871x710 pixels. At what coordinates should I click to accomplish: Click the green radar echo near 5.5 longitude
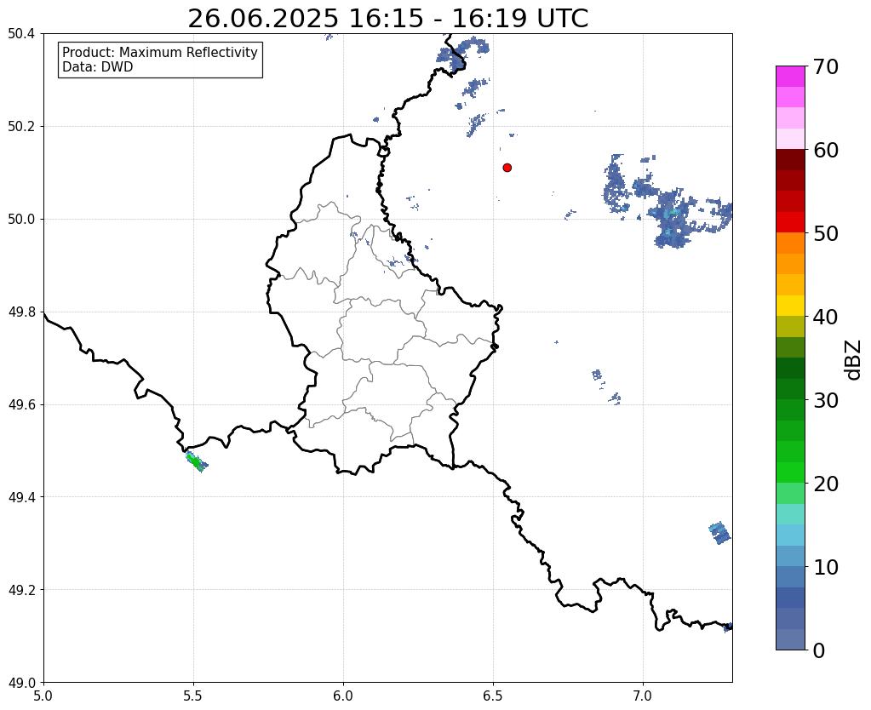click(x=196, y=461)
